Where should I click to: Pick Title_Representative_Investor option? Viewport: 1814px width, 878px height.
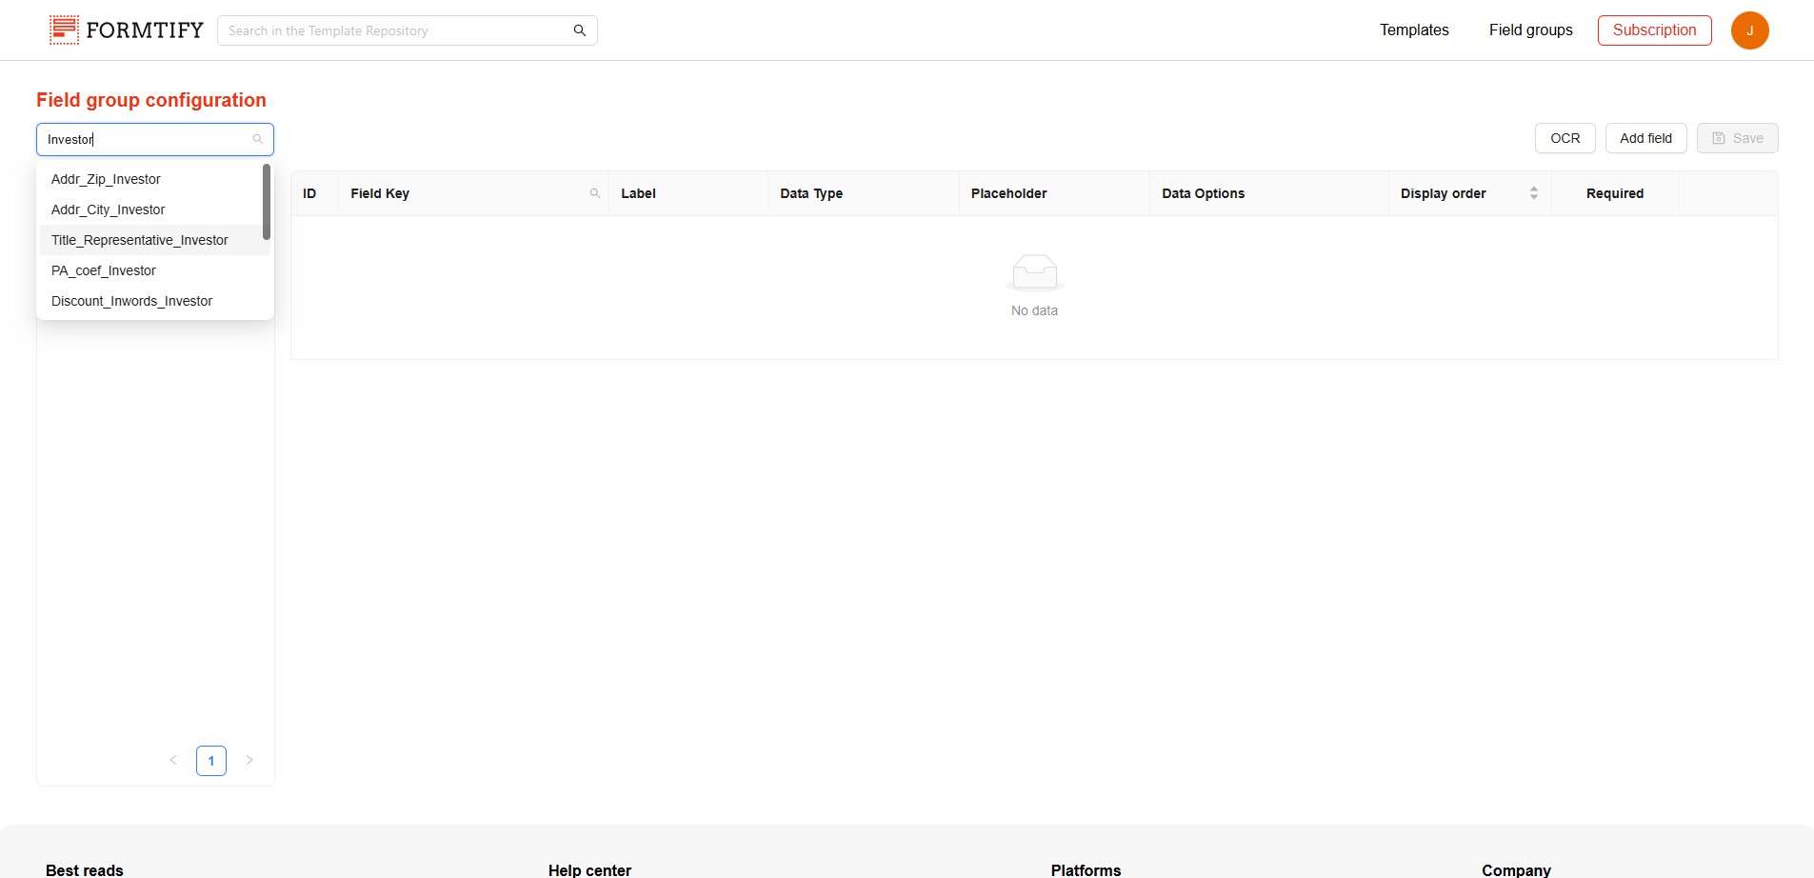click(x=139, y=240)
